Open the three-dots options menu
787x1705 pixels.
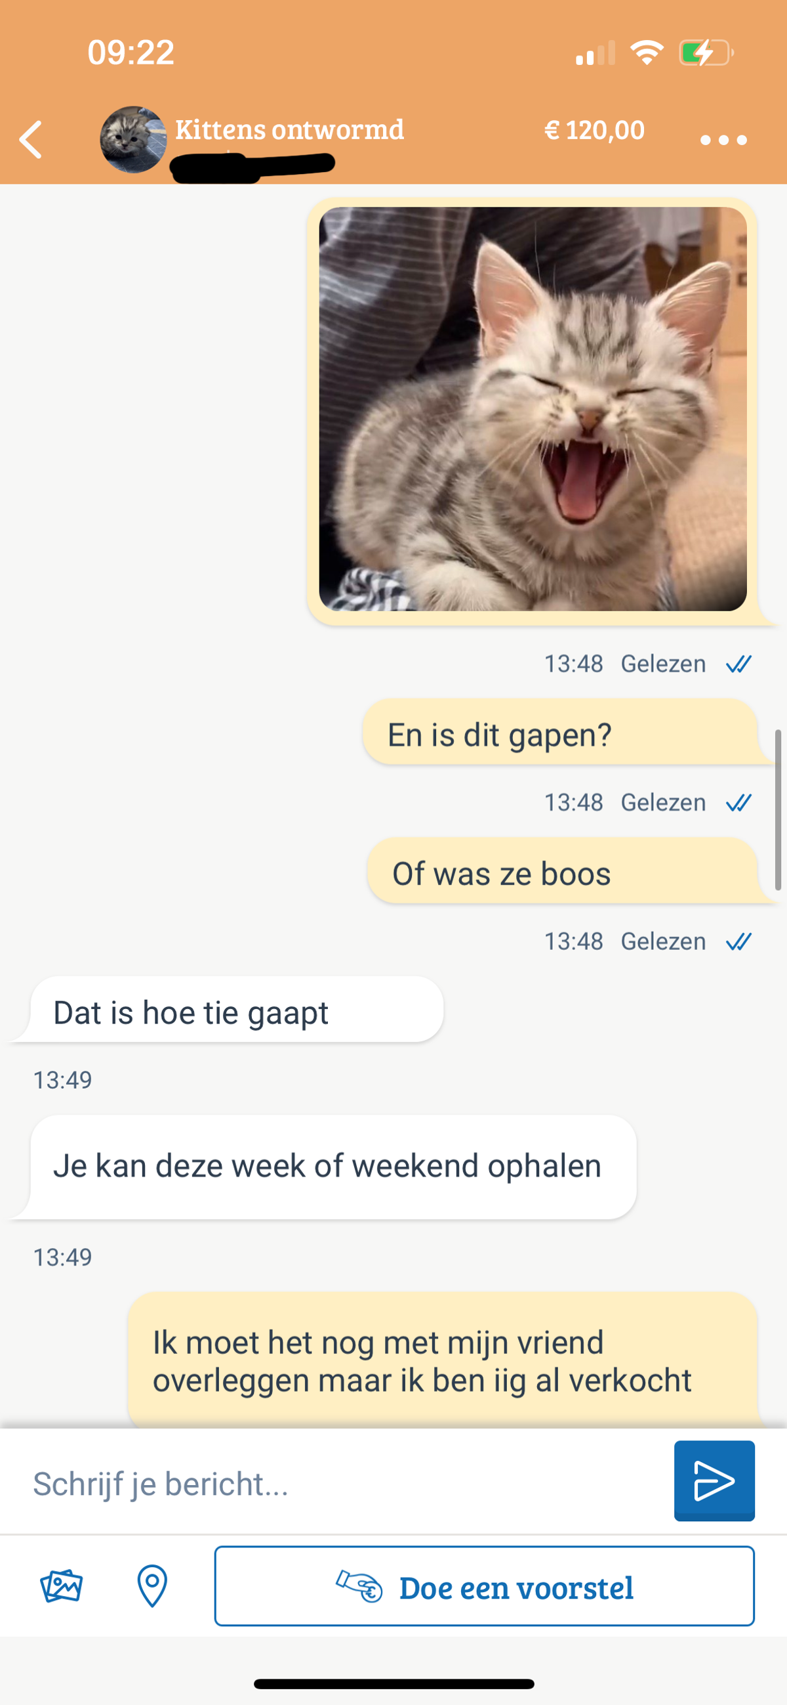[x=723, y=140]
